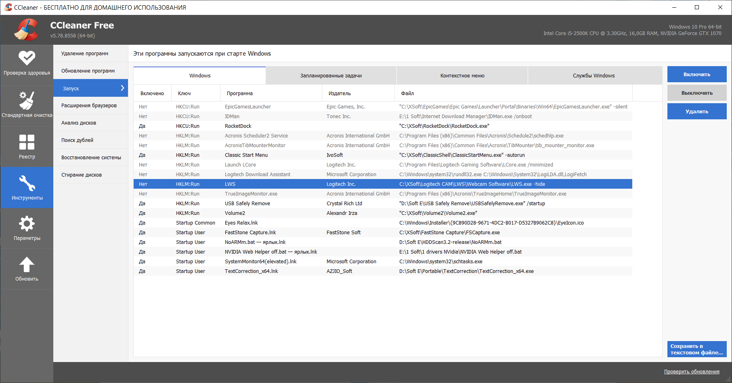732x383 pixels.
Task: Sort by Издатель column header
Action: pos(358,94)
